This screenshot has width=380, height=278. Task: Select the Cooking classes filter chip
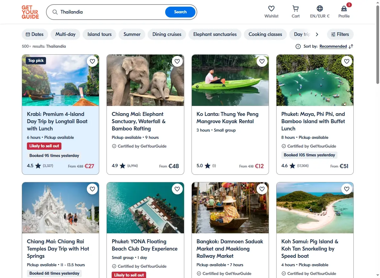click(265, 34)
